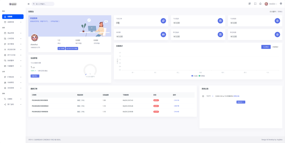Click the 今日订单 card icon
Screen dimensions: 285x143
163,21
